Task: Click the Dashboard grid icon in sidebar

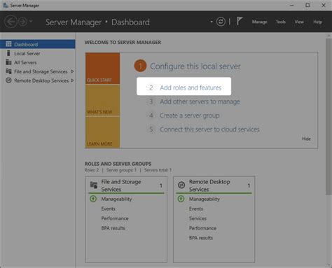Action: (8, 44)
